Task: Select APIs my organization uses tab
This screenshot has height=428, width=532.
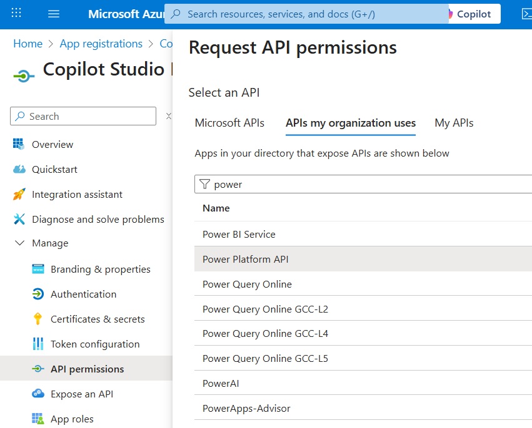Action: click(350, 123)
